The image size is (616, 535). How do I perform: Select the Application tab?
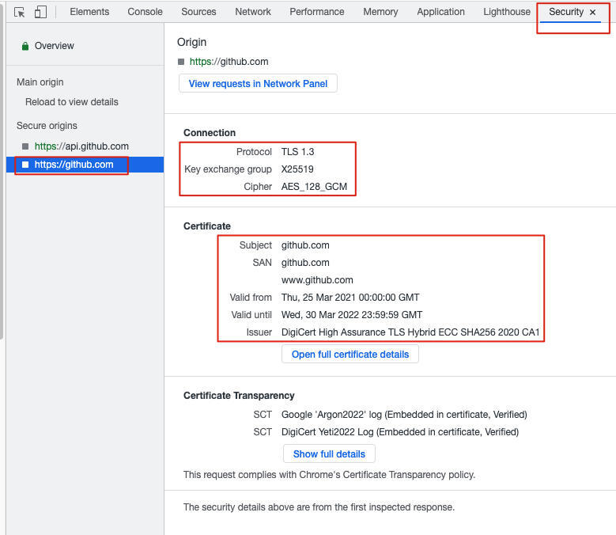[440, 12]
